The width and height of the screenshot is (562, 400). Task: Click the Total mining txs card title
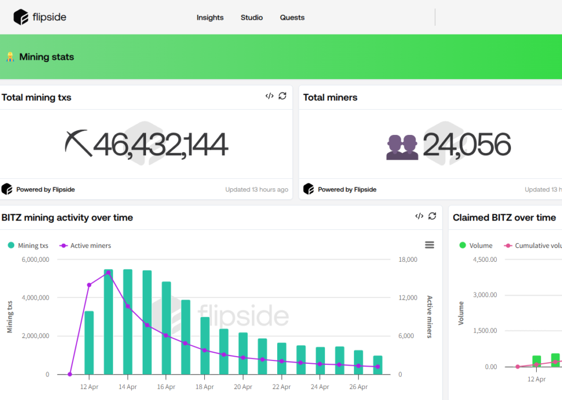(x=37, y=98)
